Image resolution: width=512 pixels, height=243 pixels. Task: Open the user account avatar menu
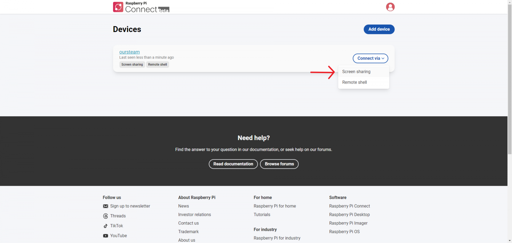pos(390,7)
